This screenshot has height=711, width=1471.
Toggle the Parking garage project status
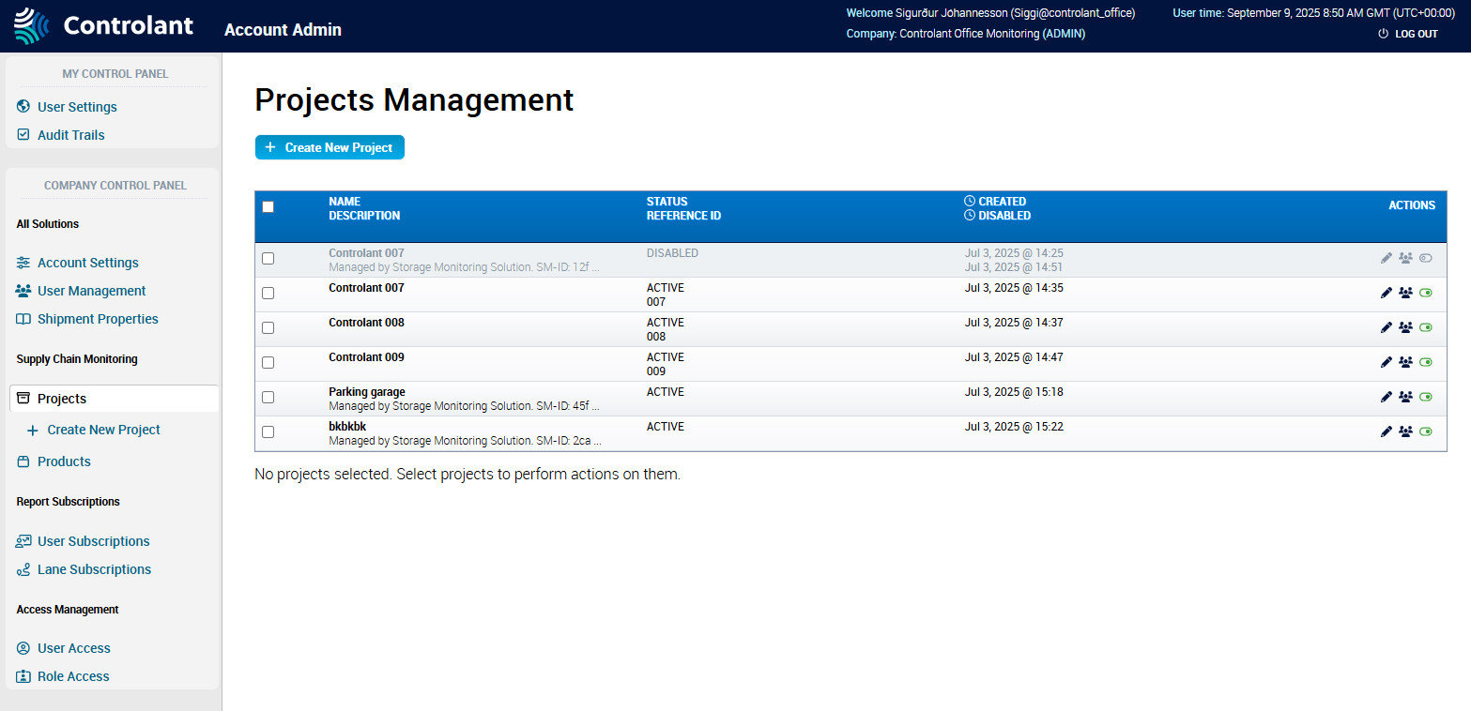1426,397
